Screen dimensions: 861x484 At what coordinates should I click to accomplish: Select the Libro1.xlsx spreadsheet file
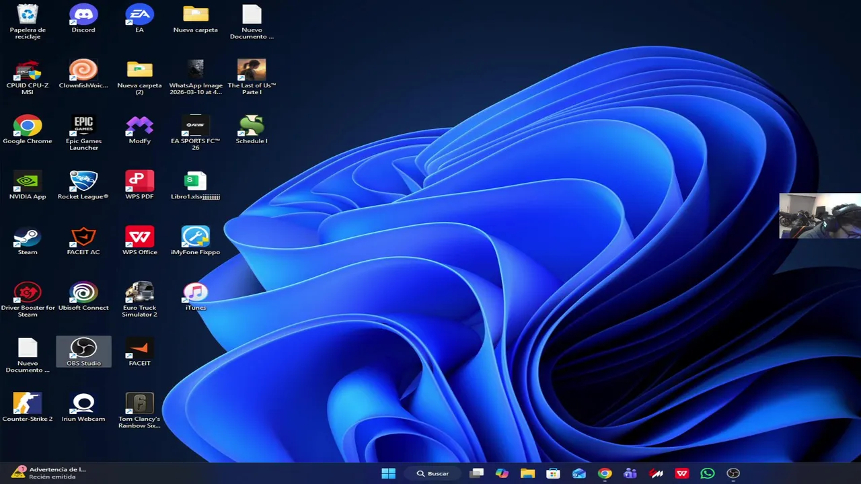point(196,186)
